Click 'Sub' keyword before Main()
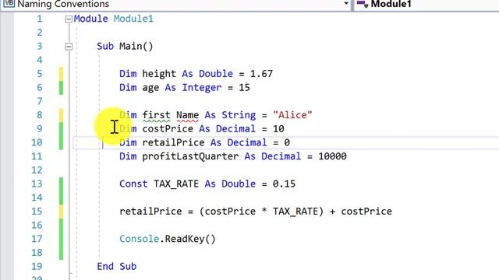Image resolution: width=499 pixels, height=280 pixels. coord(105,47)
